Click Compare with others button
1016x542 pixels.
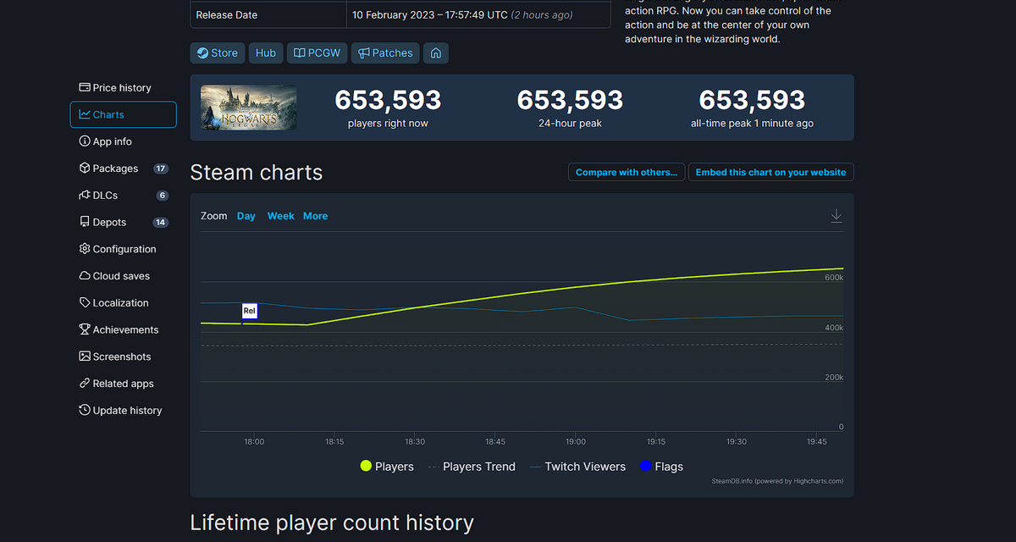point(627,172)
